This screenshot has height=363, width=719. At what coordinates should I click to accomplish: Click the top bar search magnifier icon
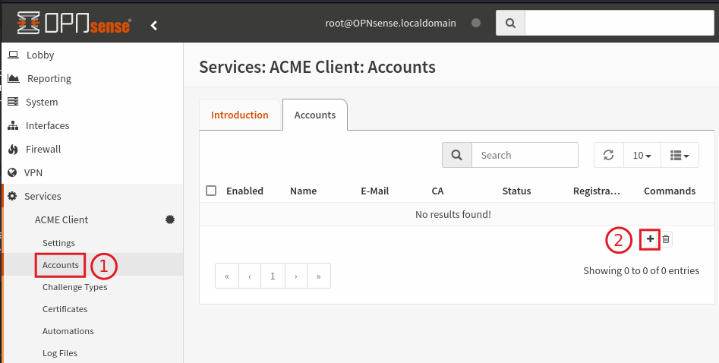pyautogui.click(x=510, y=23)
